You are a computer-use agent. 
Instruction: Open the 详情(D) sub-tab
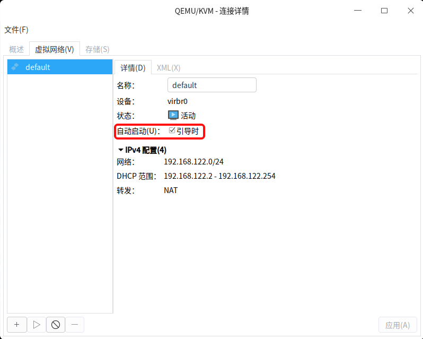tap(133, 67)
